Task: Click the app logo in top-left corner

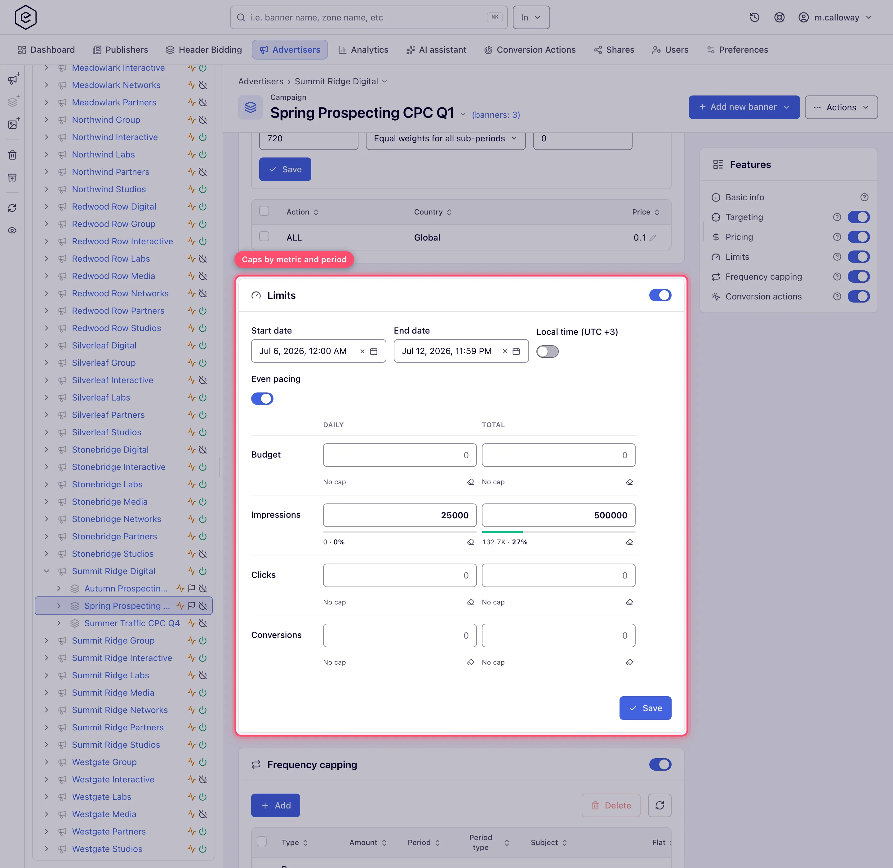Action: 25,17
